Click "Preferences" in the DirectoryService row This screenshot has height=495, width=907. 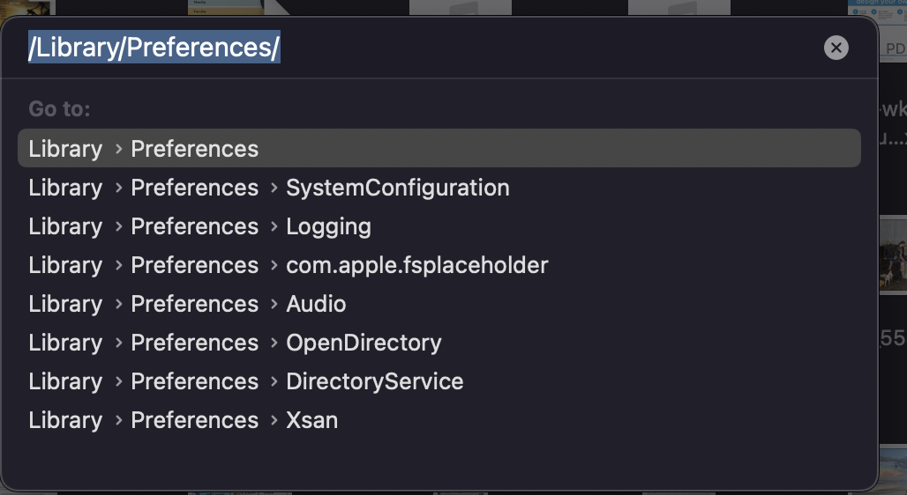(x=194, y=381)
